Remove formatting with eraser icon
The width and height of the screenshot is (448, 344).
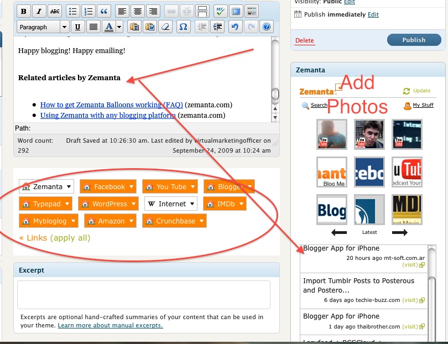pyautogui.click(x=165, y=27)
